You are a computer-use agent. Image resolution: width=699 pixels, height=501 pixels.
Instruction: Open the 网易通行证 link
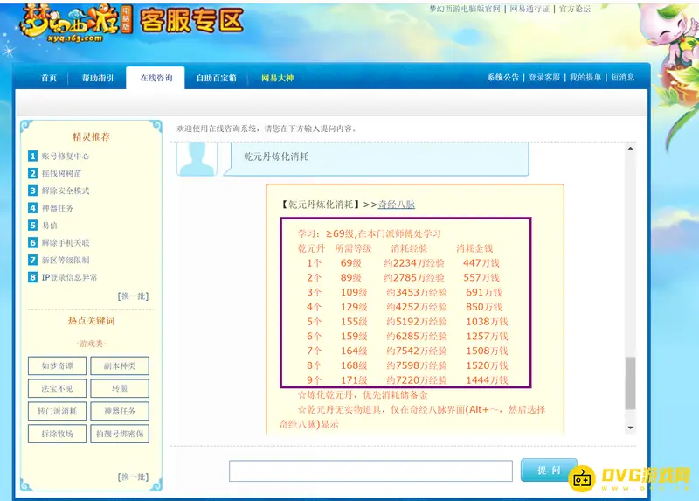tap(529, 9)
